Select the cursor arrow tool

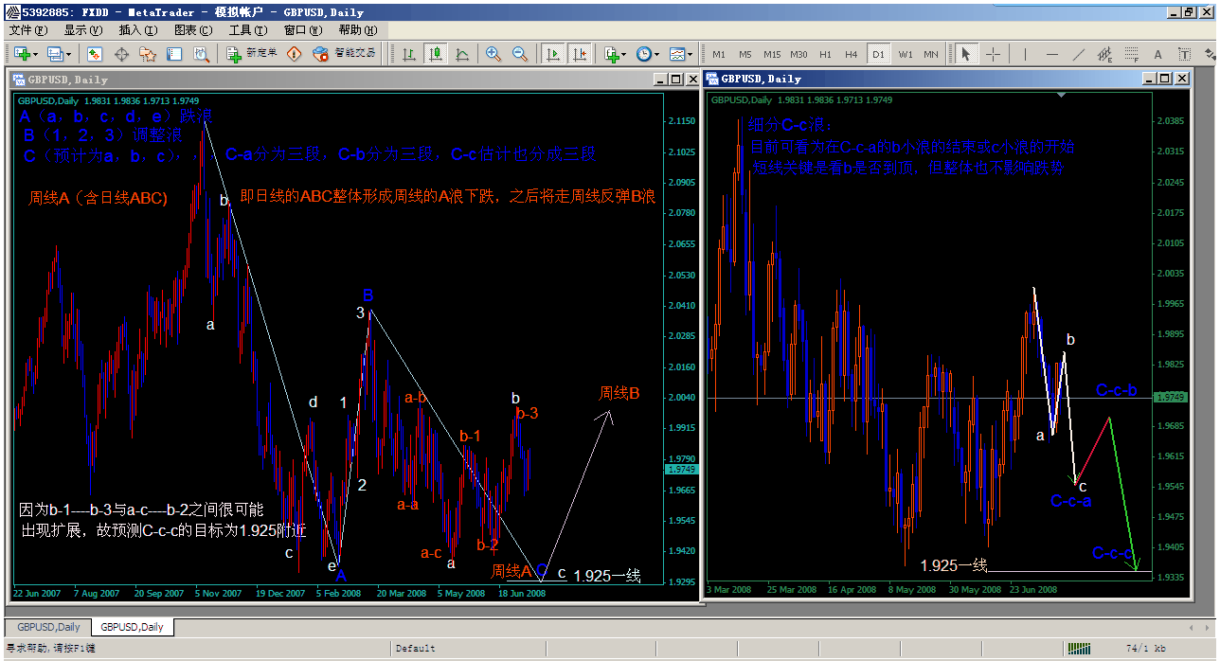point(965,54)
